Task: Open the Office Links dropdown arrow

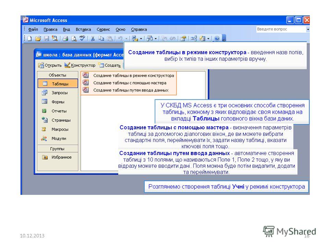Action: click(x=141, y=39)
